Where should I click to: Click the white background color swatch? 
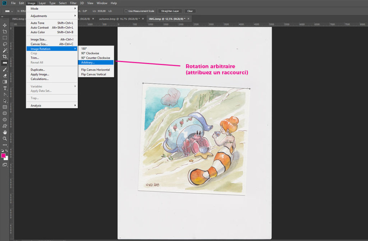pos(6,159)
